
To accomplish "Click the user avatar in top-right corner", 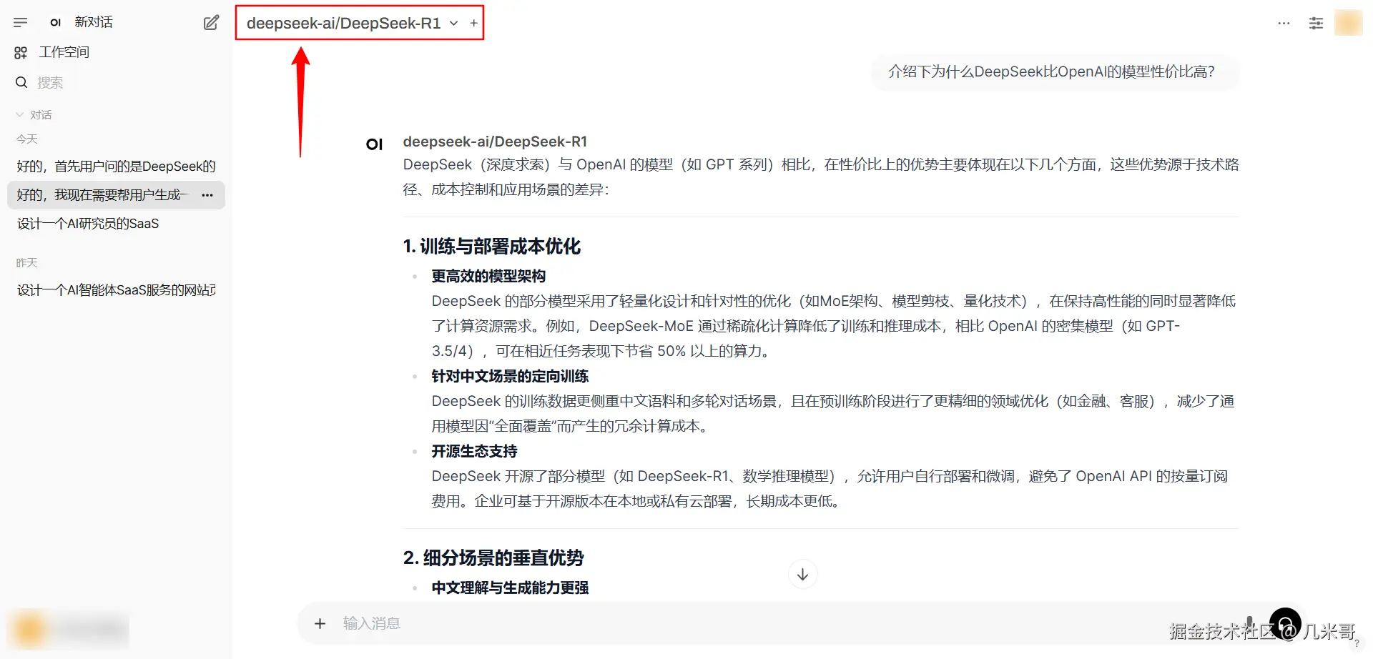I will (x=1349, y=22).
